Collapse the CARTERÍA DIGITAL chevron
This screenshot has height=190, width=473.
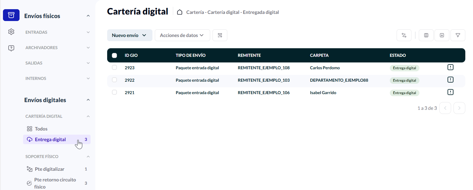[88, 116]
